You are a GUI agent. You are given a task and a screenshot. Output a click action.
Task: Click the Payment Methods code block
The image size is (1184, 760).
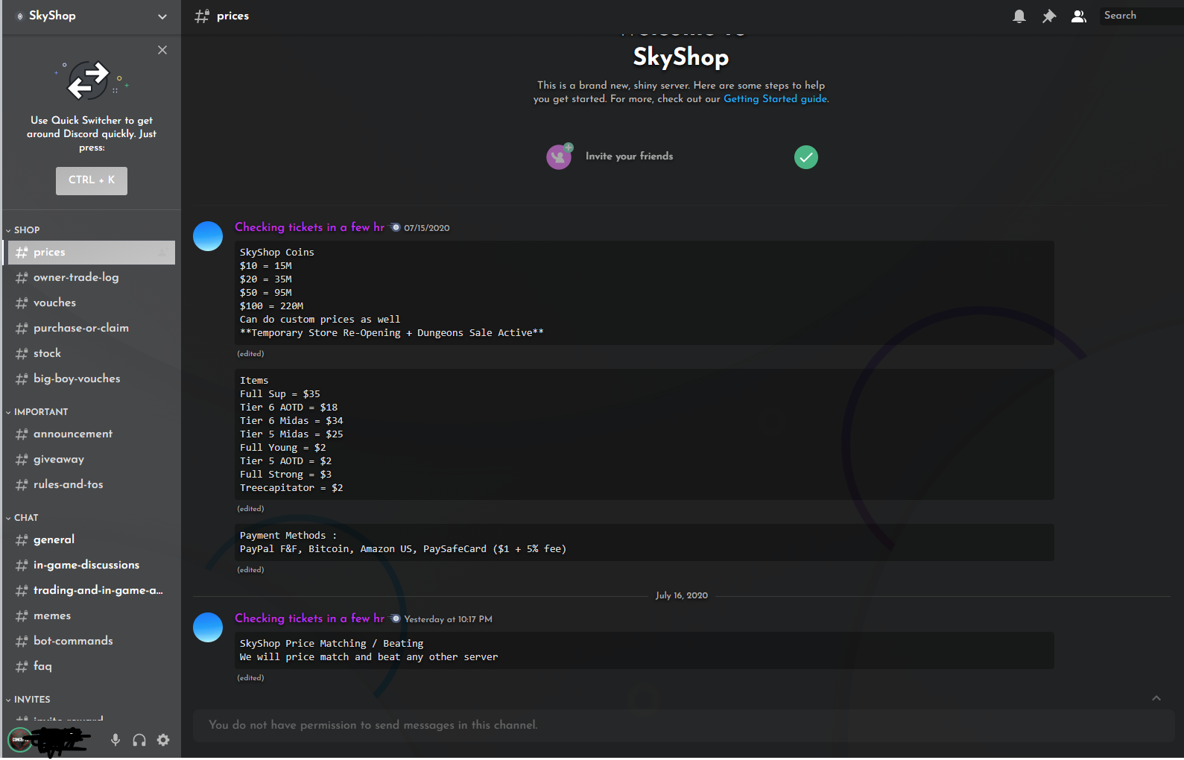645,542
